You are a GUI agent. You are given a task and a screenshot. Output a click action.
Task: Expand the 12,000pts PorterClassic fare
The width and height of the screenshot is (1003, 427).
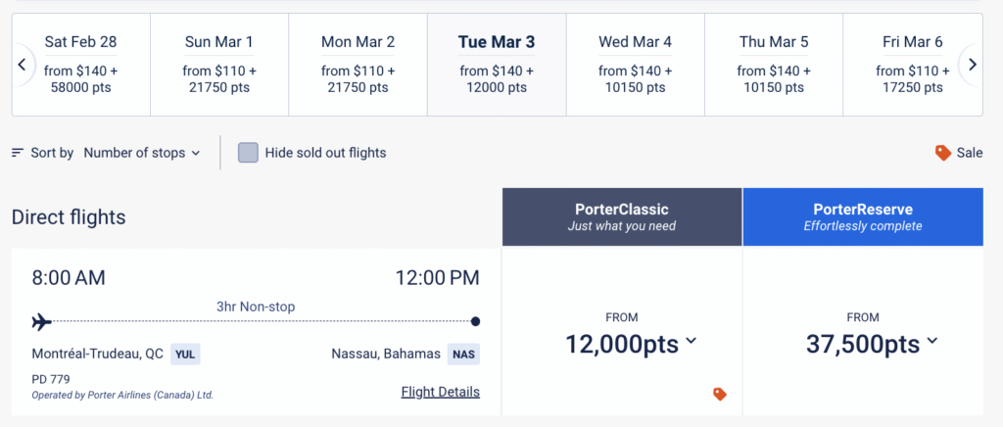tap(631, 343)
